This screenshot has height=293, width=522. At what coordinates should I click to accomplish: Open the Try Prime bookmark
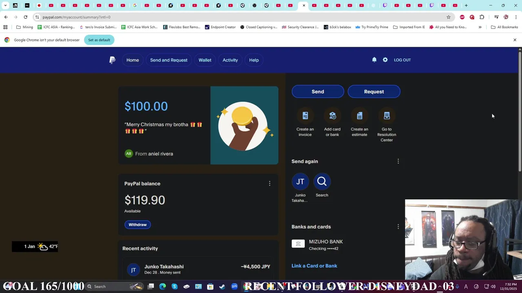pyautogui.click(x=372, y=27)
